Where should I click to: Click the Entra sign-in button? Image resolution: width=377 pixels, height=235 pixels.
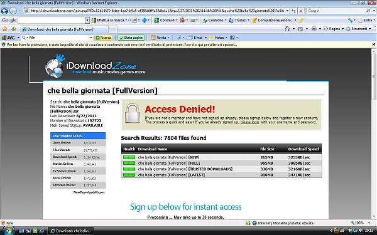pos(365,21)
